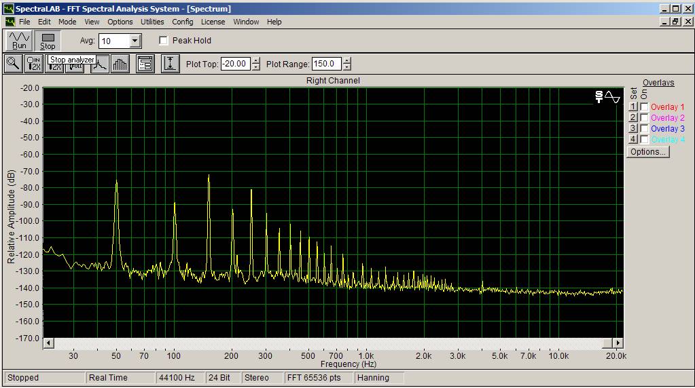Click the ST marker icon in plot corner

599,97
